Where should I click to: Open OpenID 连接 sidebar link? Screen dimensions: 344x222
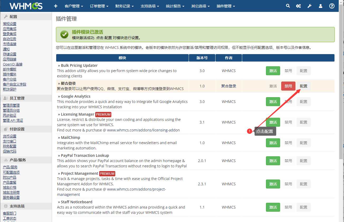13,64
